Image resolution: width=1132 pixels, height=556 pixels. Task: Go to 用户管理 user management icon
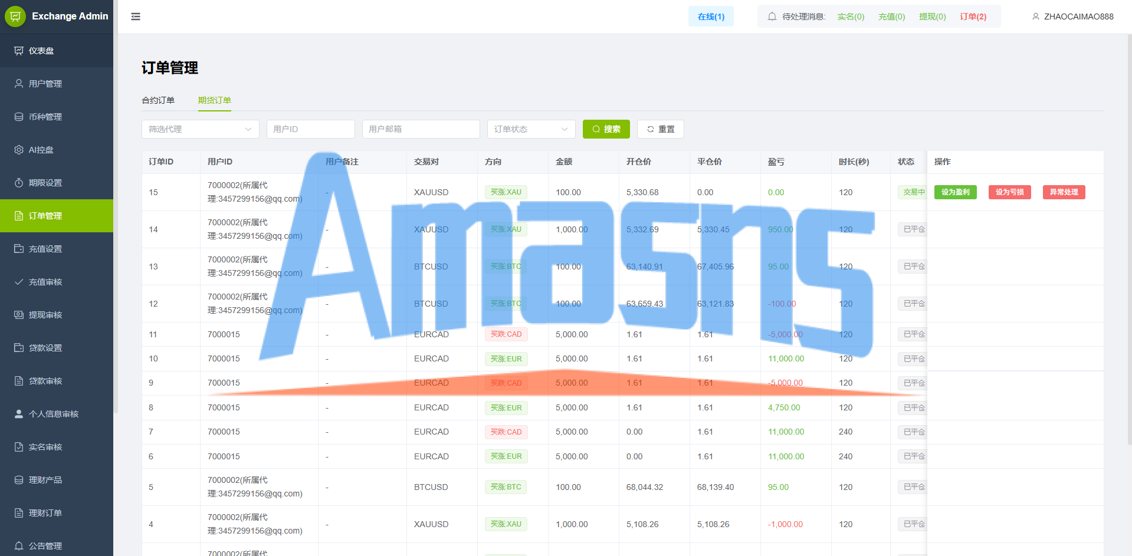point(19,84)
